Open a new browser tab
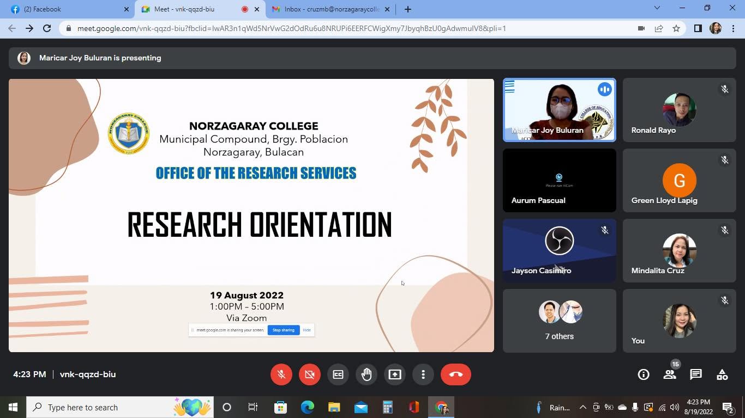This screenshot has height=418, width=745. pos(407,9)
